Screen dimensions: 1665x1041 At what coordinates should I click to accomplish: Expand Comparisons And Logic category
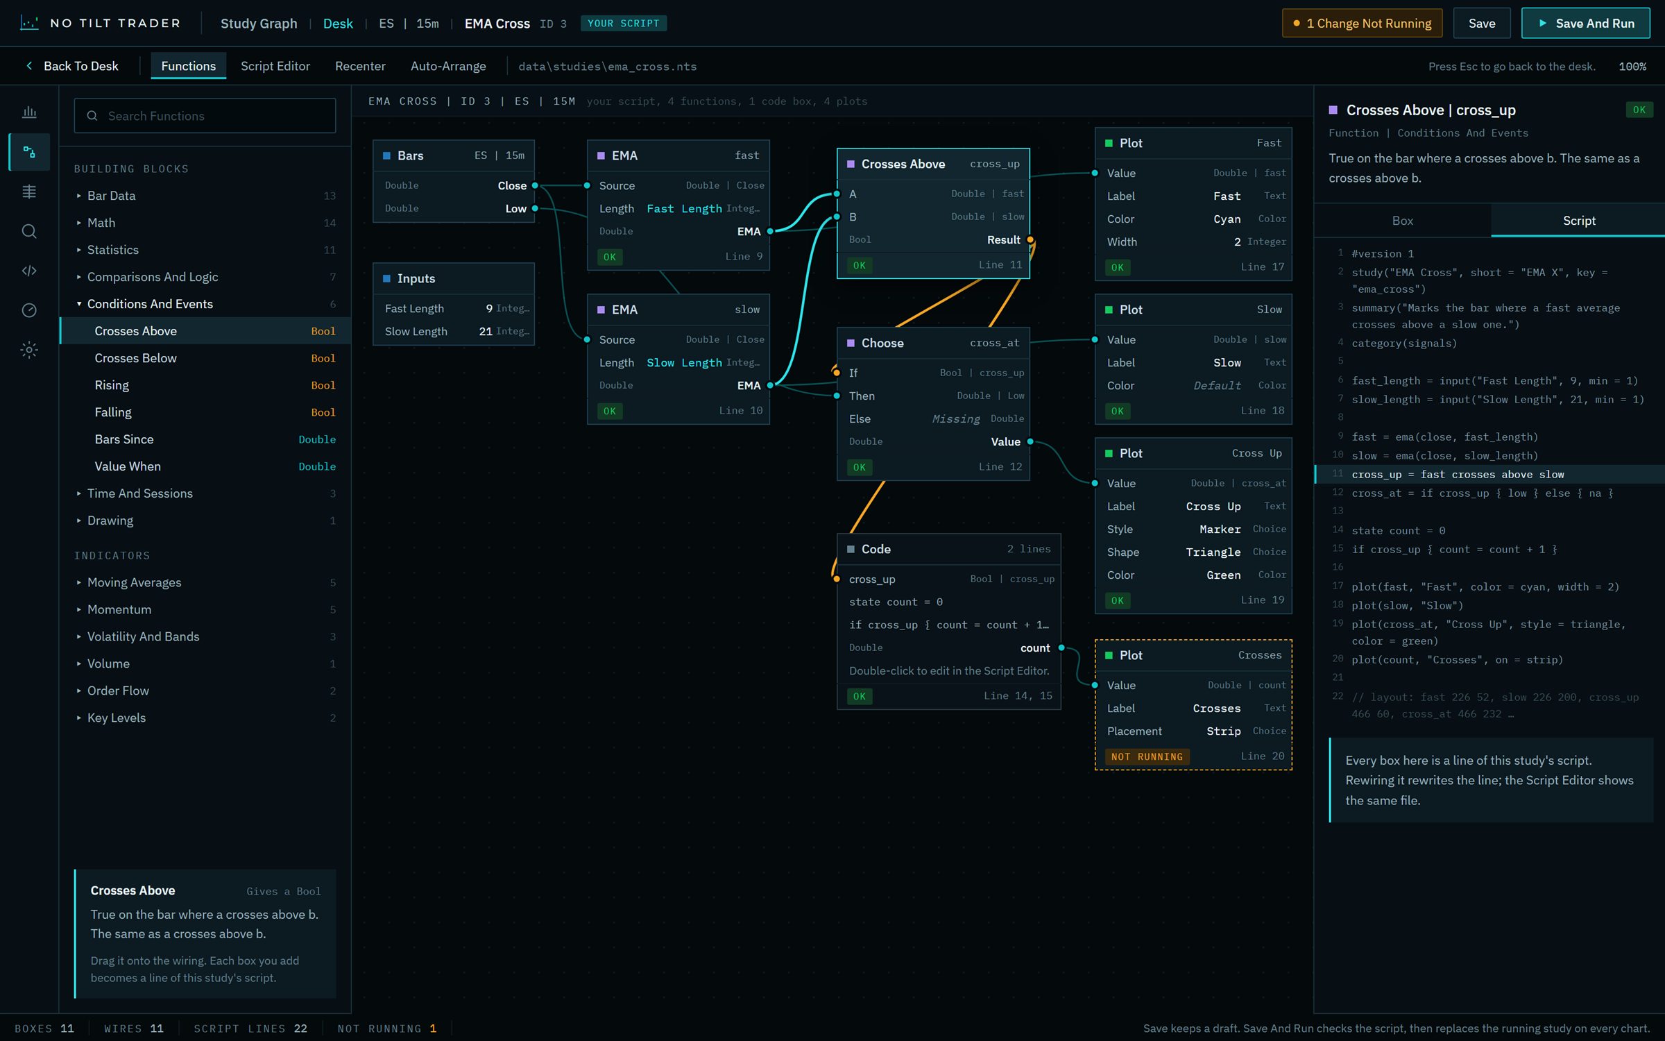205,277
